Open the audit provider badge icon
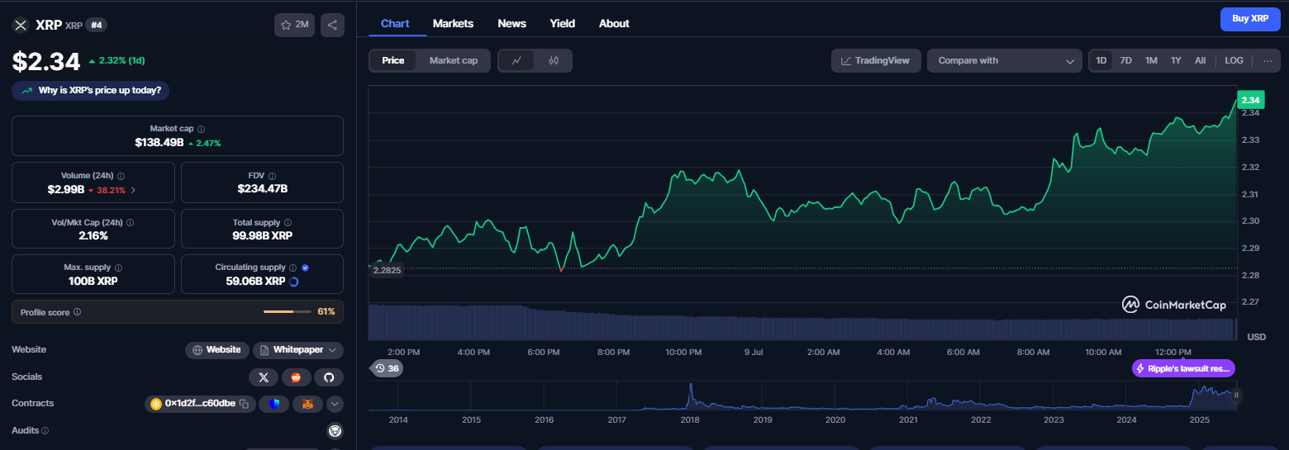This screenshot has width=1289, height=450. tap(335, 431)
